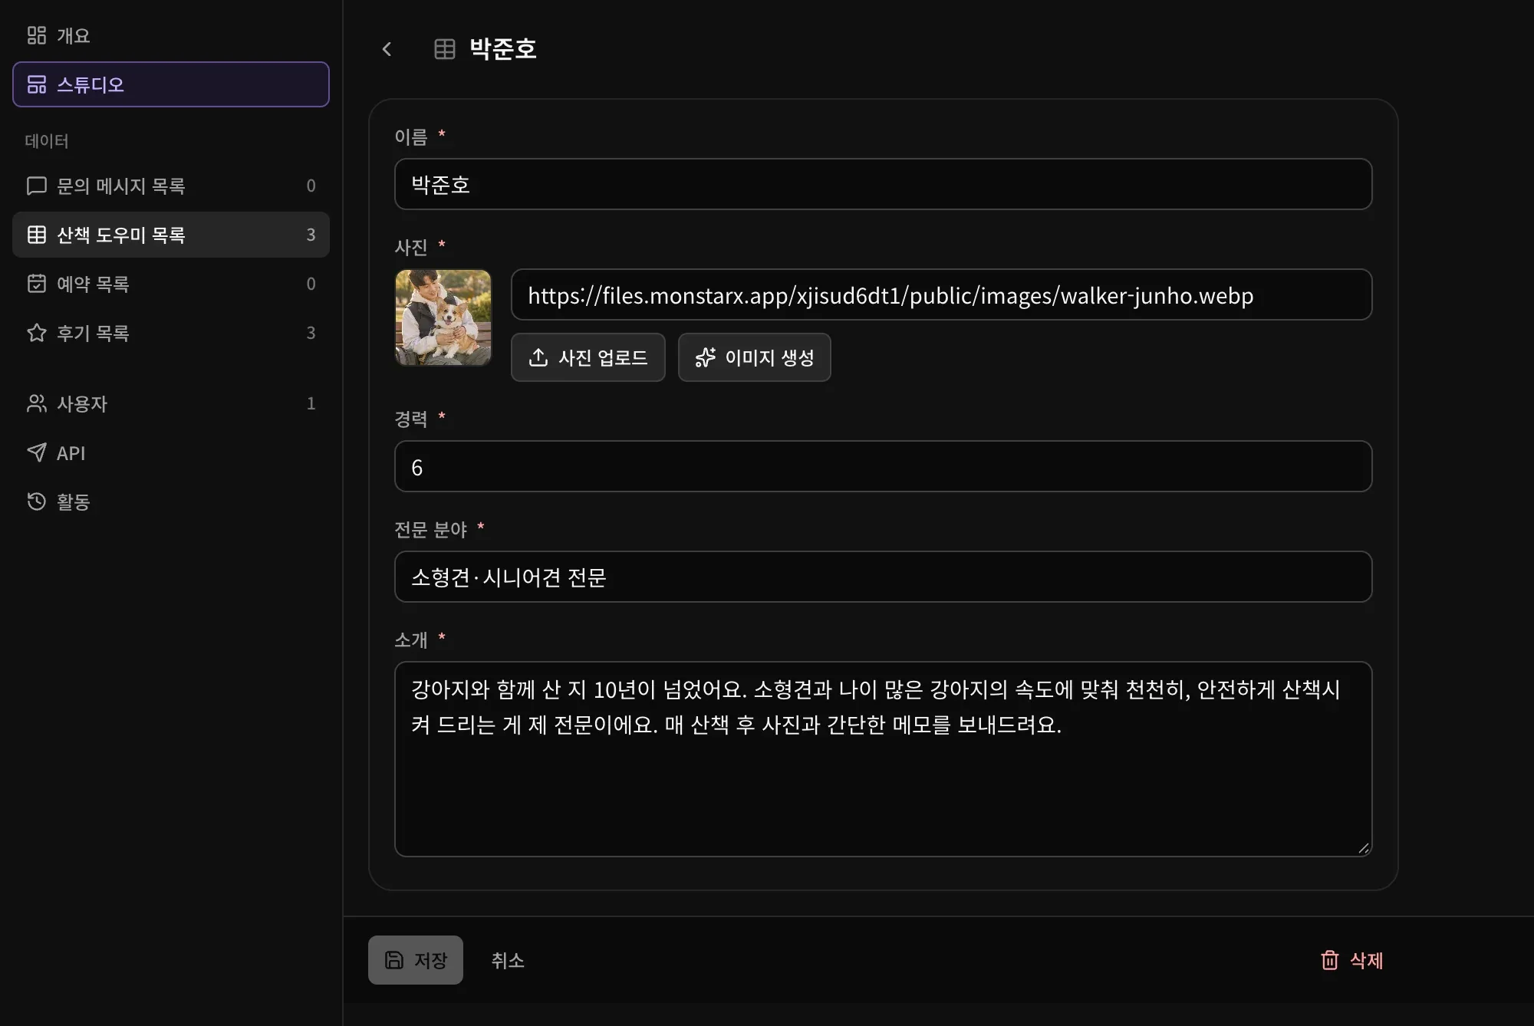
Task: Open 예약 목록 in sidebar
Action: pyautogui.click(x=170, y=284)
